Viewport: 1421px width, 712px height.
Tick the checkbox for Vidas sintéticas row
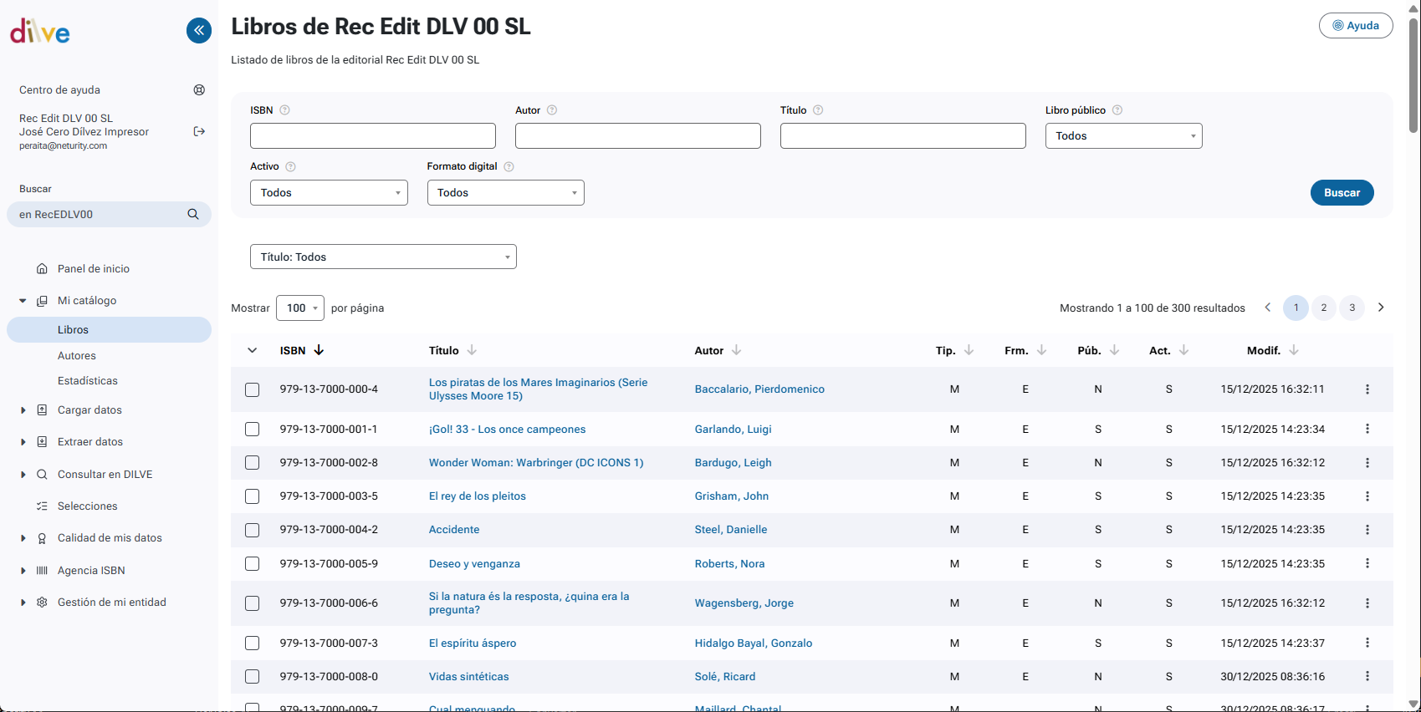pyautogui.click(x=252, y=677)
